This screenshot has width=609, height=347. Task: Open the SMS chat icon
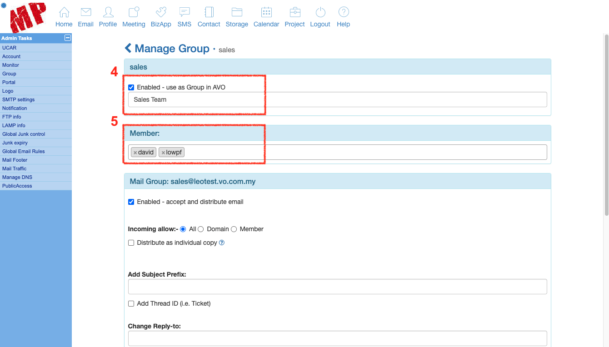click(184, 12)
